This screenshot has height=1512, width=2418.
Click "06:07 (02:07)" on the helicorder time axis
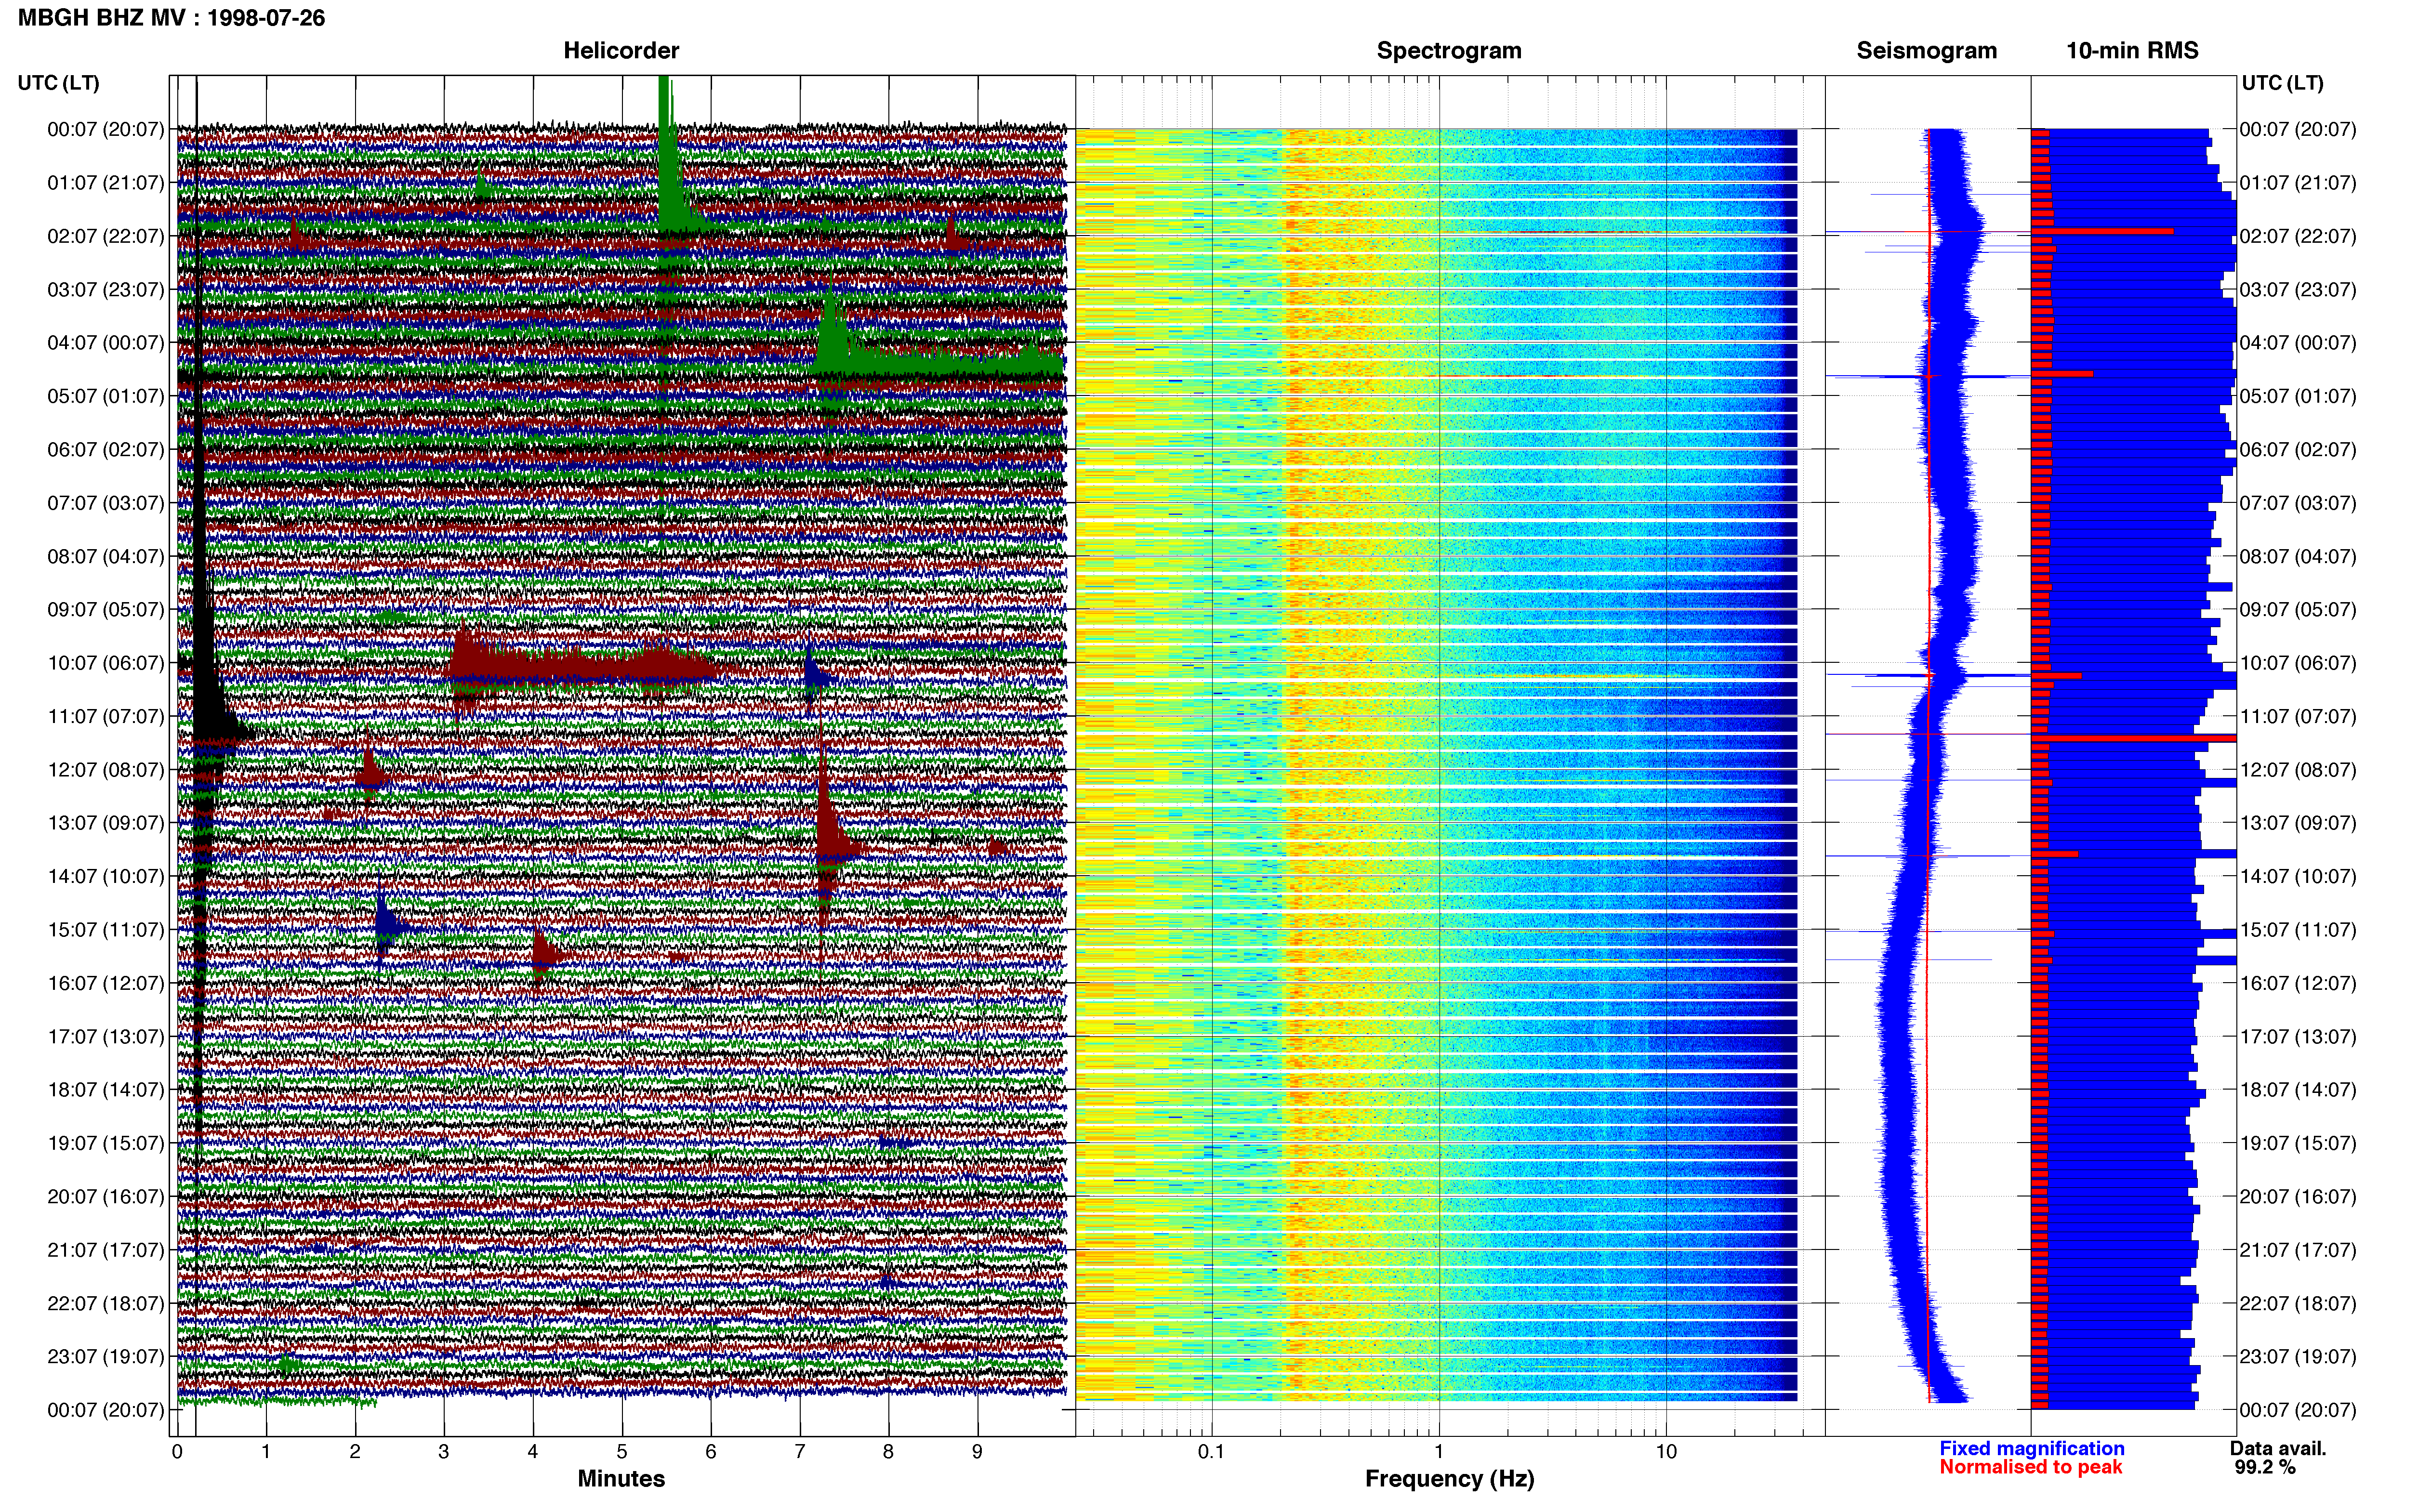(x=105, y=449)
